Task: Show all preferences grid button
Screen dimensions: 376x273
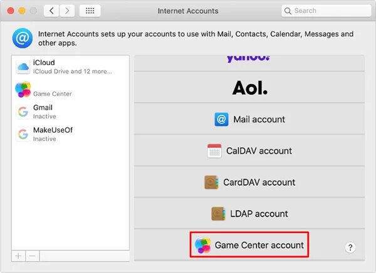Action: (x=90, y=11)
